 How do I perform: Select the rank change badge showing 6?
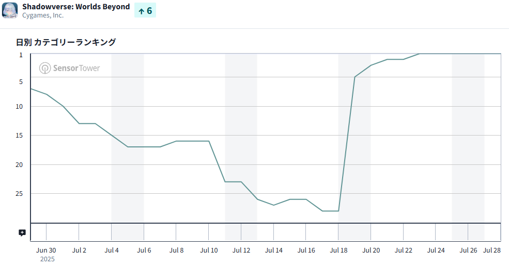145,11
